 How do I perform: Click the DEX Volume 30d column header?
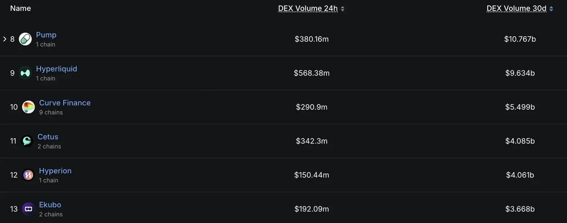click(517, 8)
